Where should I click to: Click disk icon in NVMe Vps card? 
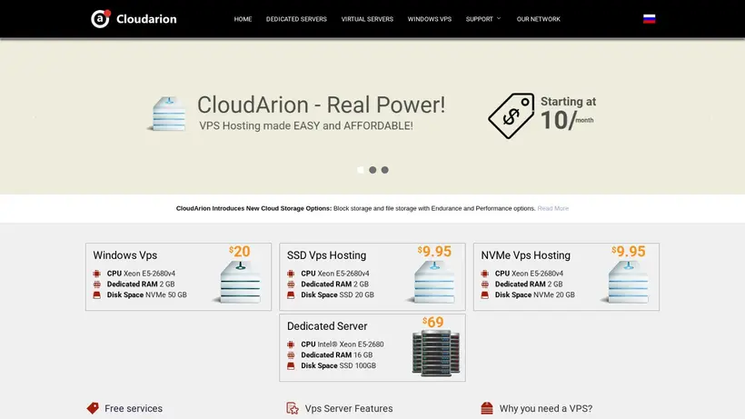point(484,295)
